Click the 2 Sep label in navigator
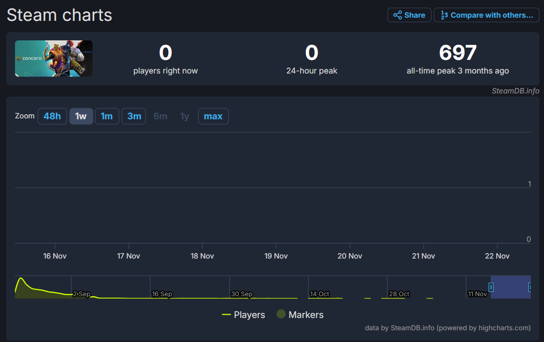Image resolution: width=544 pixels, height=342 pixels. pos(82,294)
